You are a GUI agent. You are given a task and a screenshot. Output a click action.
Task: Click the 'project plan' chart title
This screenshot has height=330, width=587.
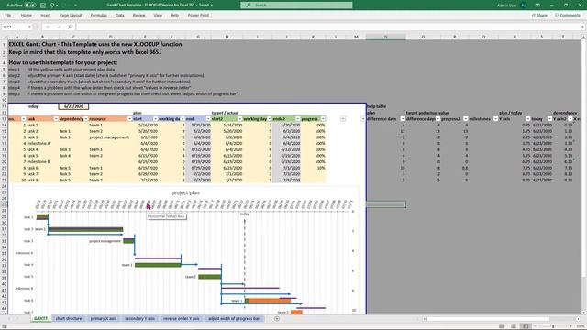[x=185, y=193]
